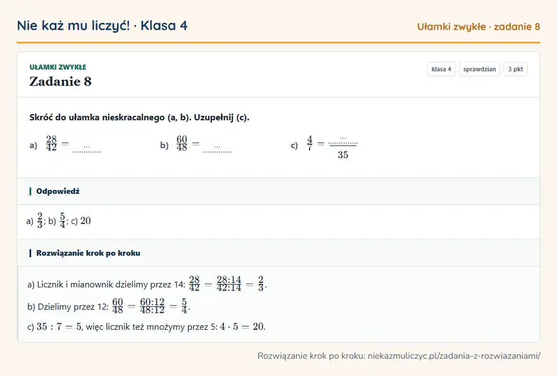Viewport: 557px width, 376px height.
Task: Open the niekazmuliczyc.pl/zadania-z-rozwiazaniami/ footer link
Action: (x=454, y=356)
